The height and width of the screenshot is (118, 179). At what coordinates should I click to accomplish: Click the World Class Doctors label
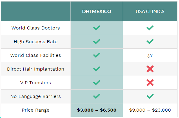(x=36, y=28)
